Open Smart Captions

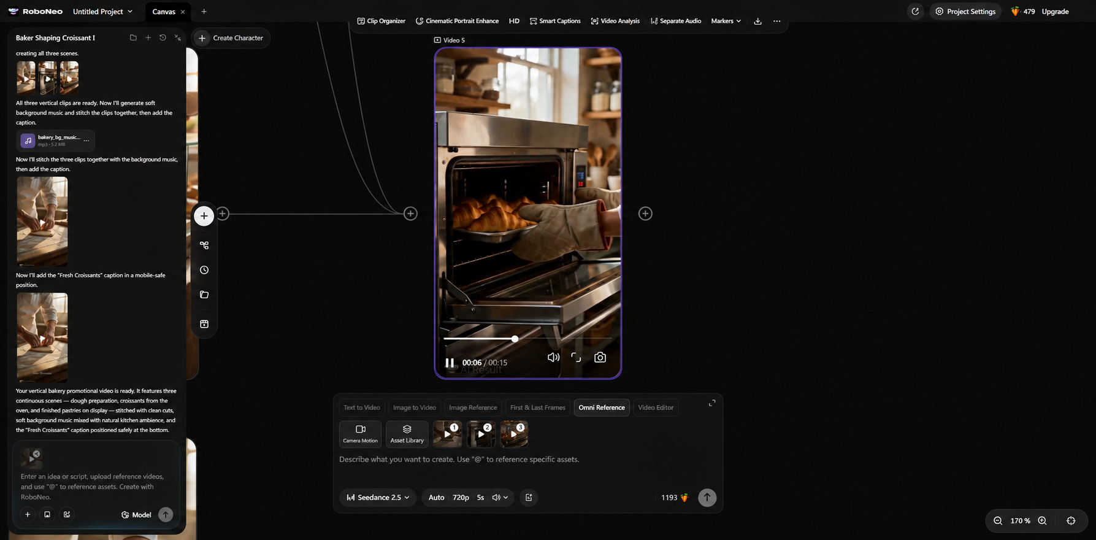click(555, 21)
